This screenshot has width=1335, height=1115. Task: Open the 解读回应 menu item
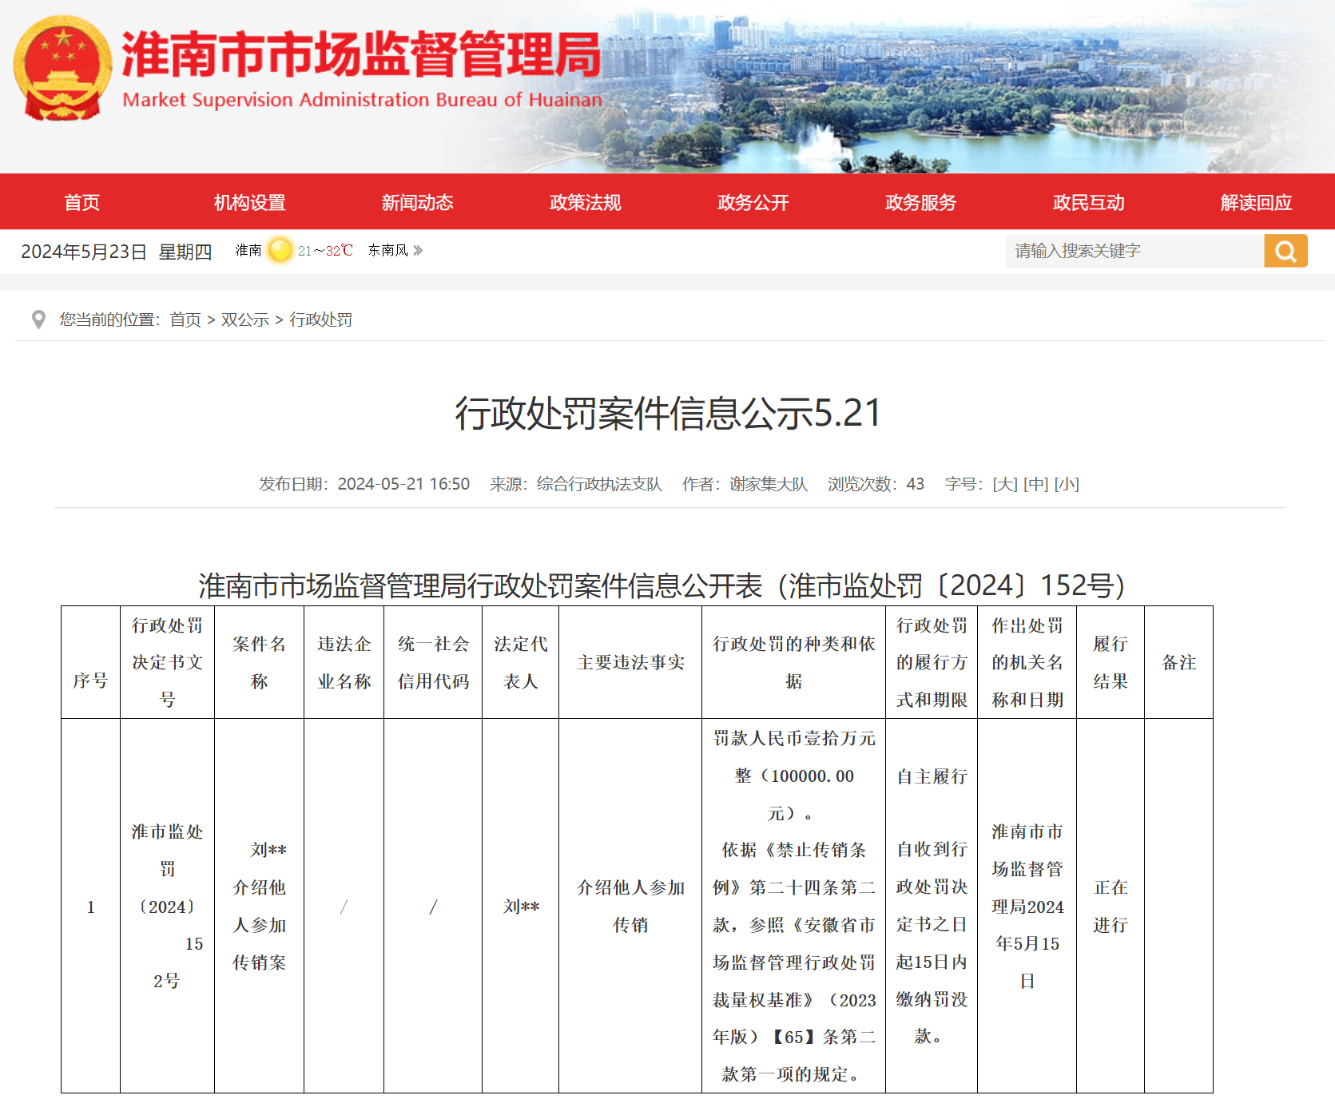tap(1256, 203)
